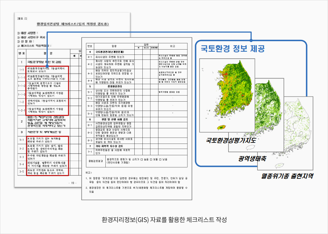
Task: Click the bottom caption 환경지리정보(GIS) 자료를 활용한 체크리스트 작성
Action: (x=164, y=220)
